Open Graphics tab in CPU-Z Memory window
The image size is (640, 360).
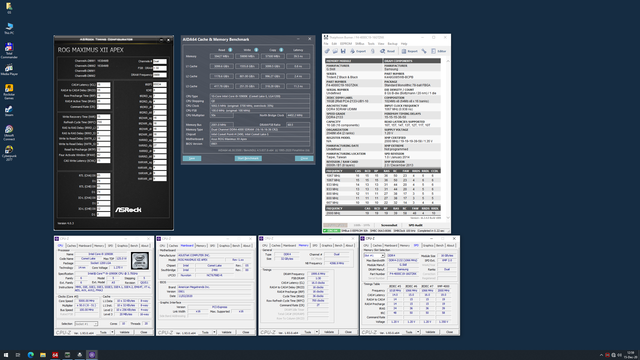pos(327,245)
